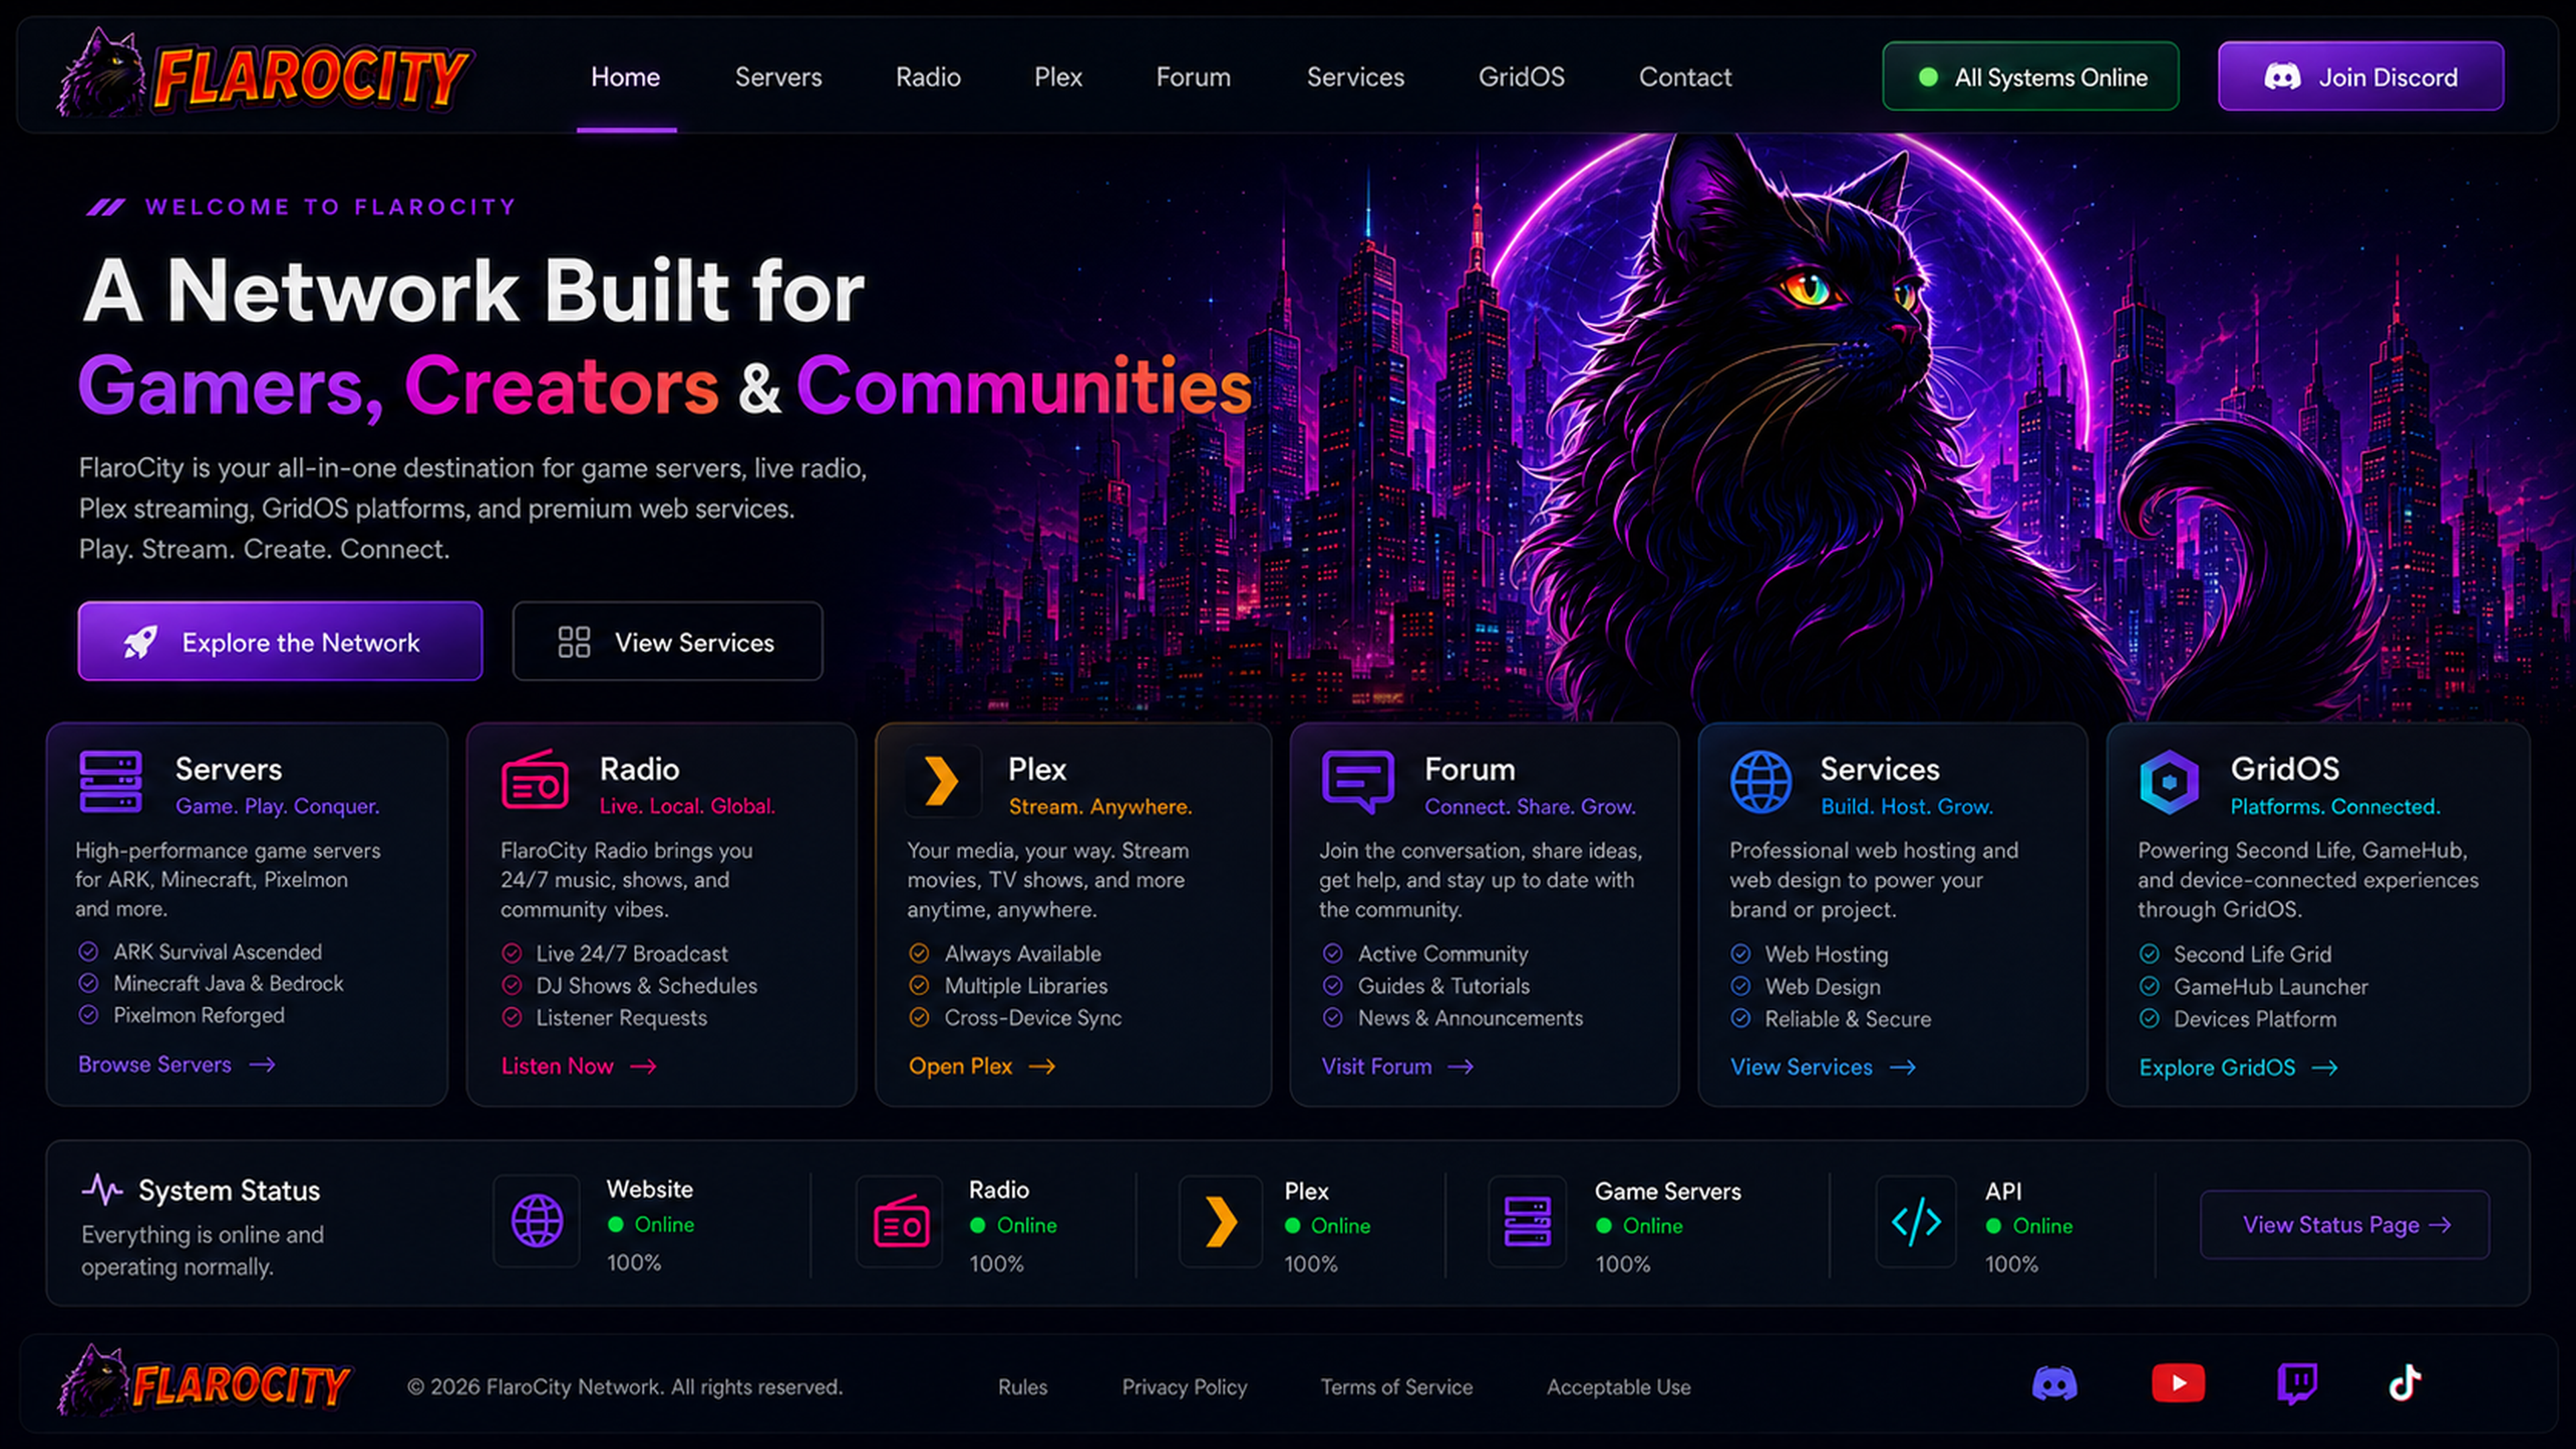Open the Servers nav item
The image size is (2576, 1449).
tap(778, 77)
